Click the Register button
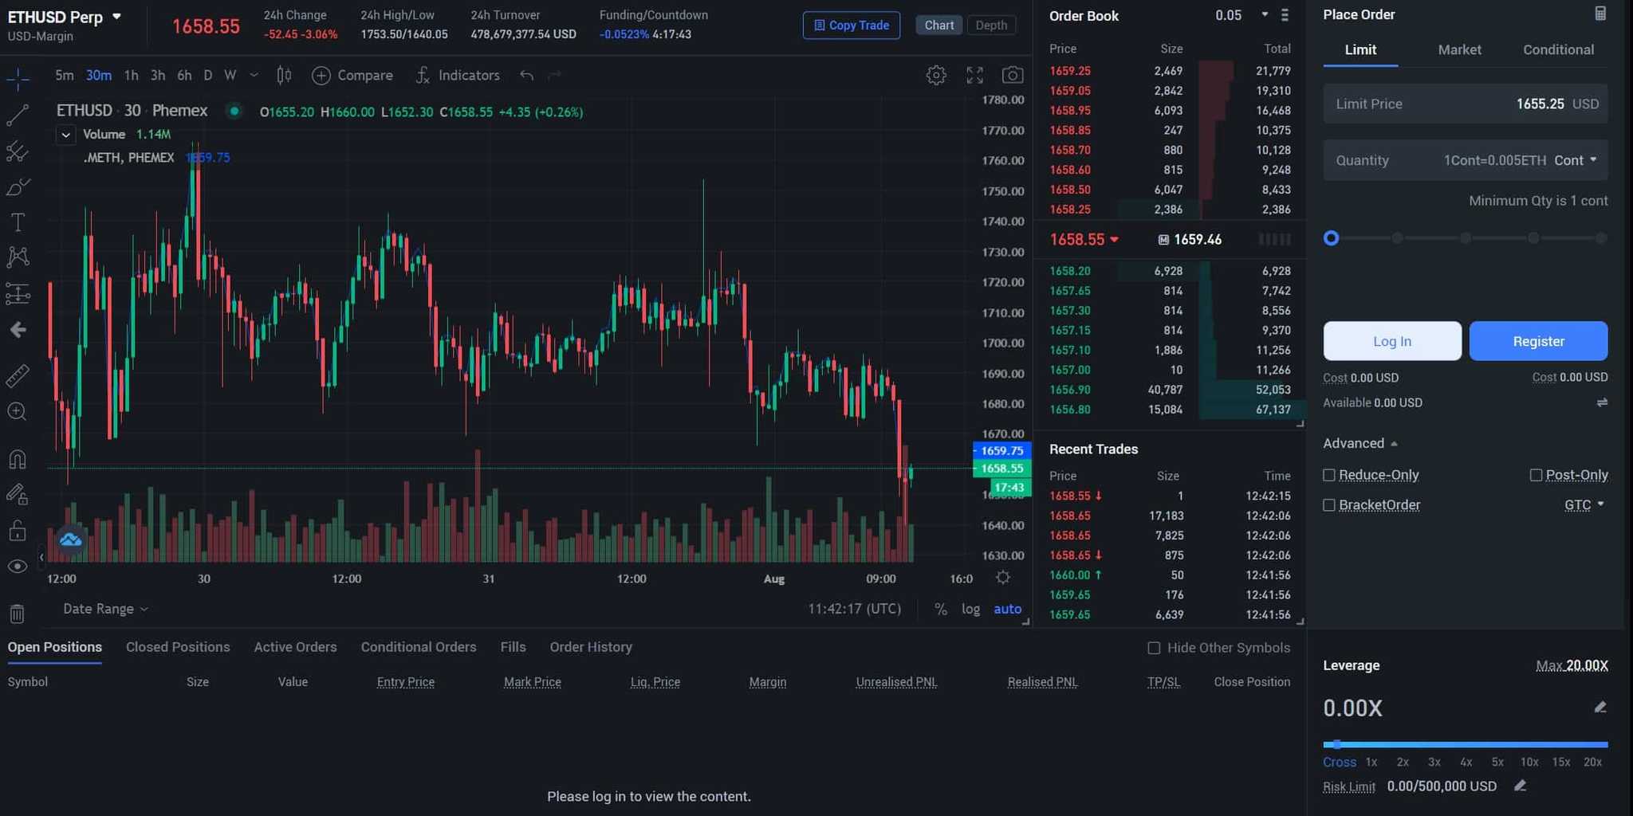 pyautogui.click(x=1538, y=341)
